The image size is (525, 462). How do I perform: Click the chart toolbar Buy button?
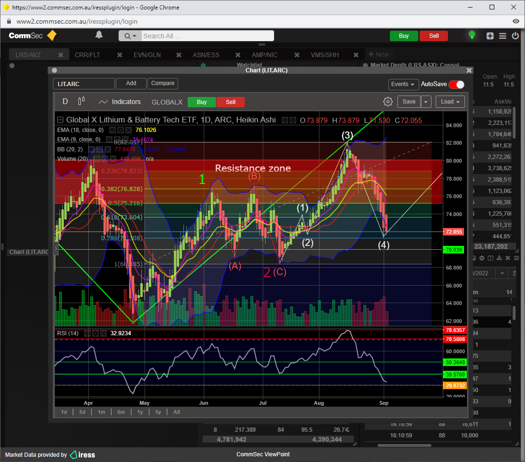(202, 102)
